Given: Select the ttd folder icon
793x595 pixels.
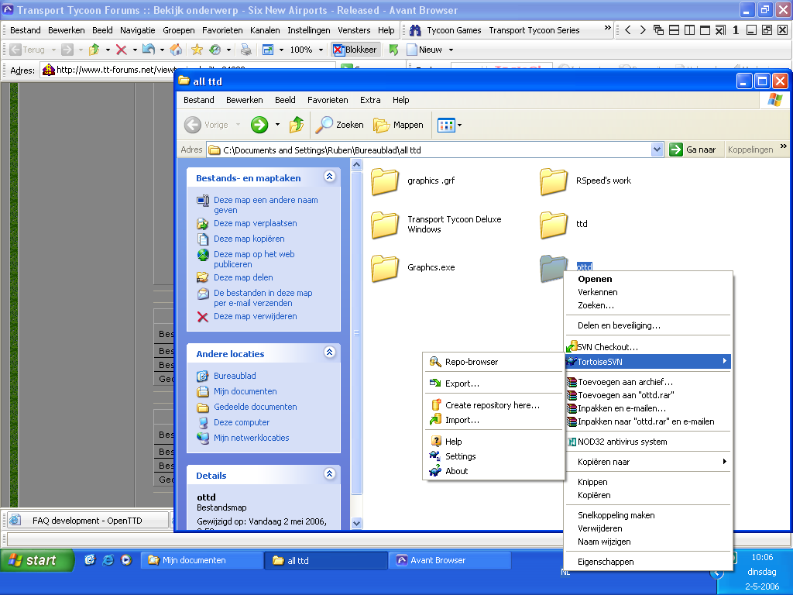Looking at the screenshot, I should pyautogui.click(x=553, y=225).
